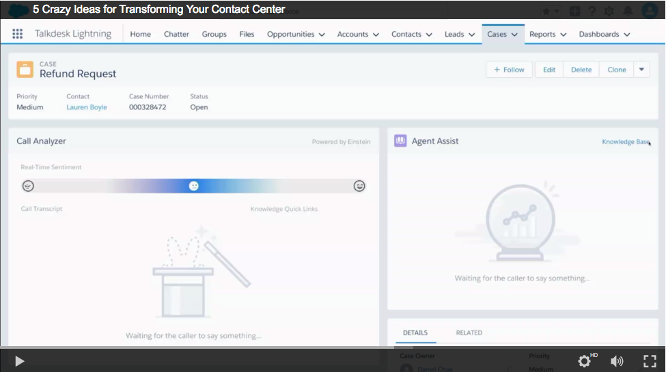The height and width of the screenshot is (372, 666).
Task: Click Knowledge Quick Links heading
Action: pyautogui.click(x=284, y=208)
